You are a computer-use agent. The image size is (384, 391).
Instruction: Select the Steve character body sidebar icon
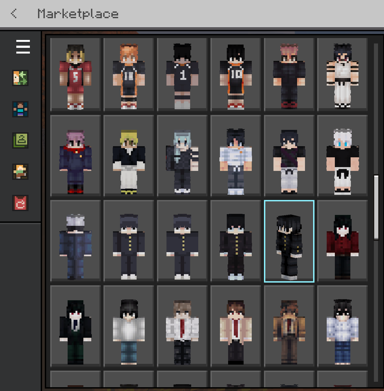coord(20,109)
